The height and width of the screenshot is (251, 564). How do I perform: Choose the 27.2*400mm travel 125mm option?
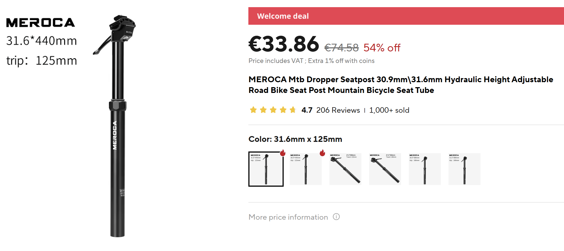(345, 169)
